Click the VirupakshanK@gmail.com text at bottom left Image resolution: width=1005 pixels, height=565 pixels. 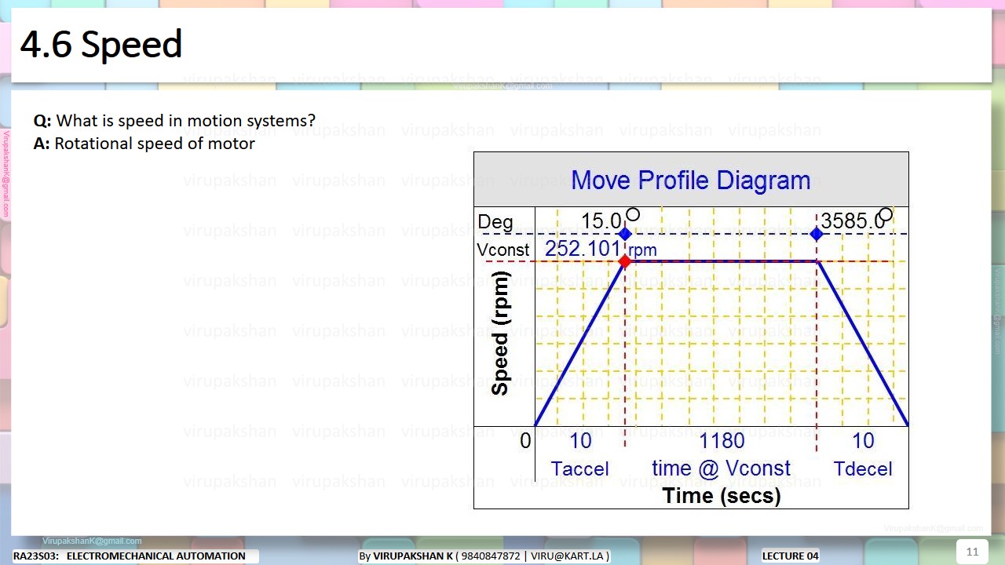click(x=92, y=541)
